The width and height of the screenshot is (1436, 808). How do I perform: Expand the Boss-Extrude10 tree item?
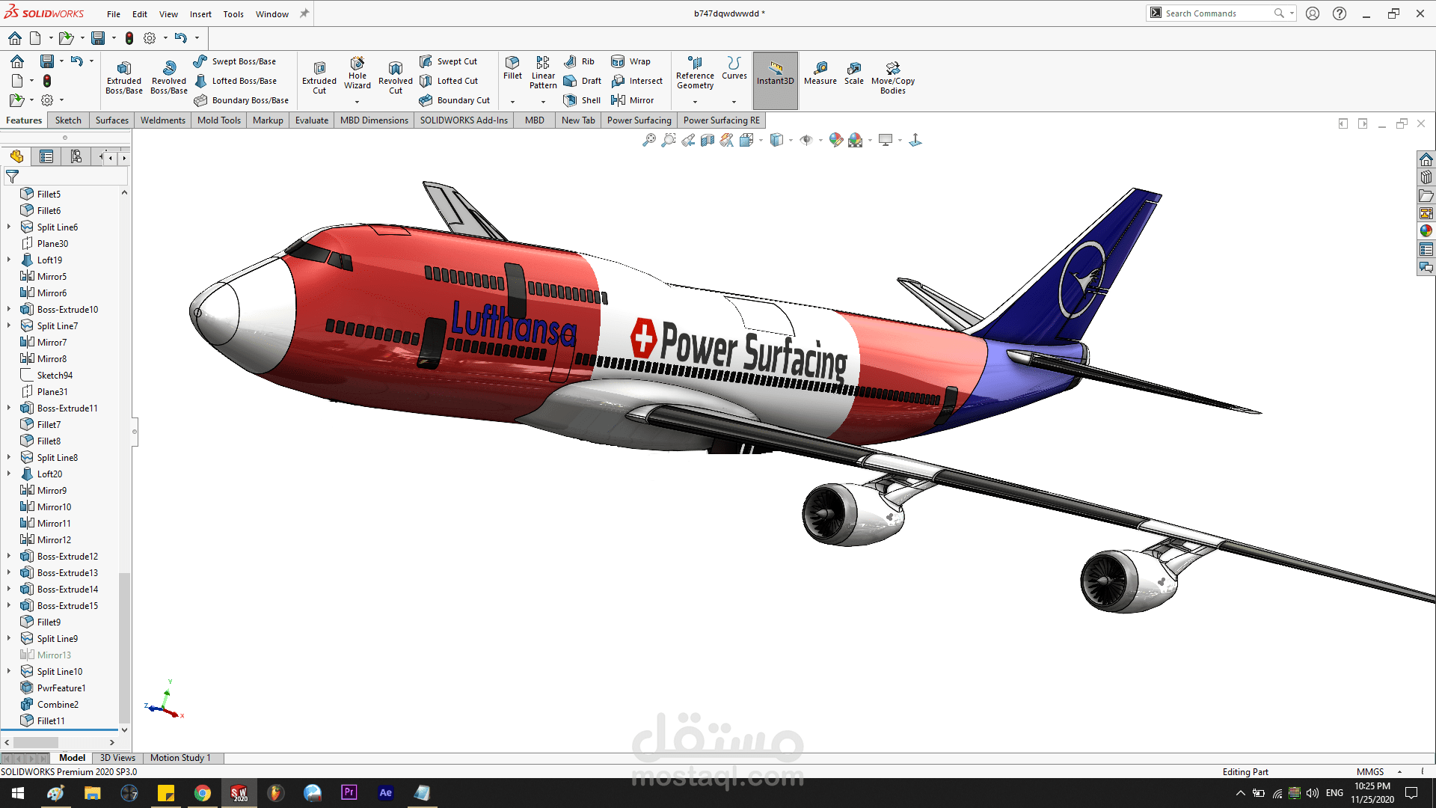(9, 309)
